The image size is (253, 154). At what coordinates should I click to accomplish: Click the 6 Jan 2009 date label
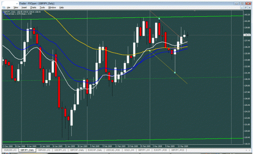32,146
